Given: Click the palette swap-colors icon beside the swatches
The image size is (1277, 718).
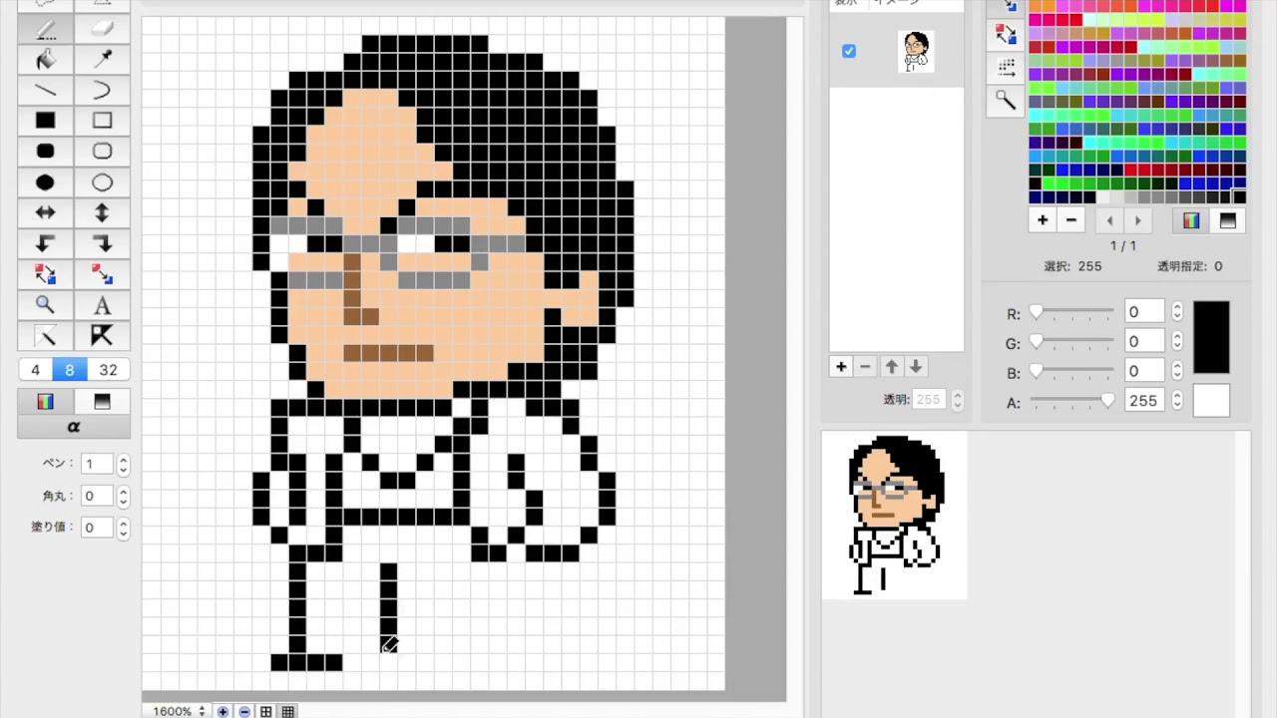Looking at the screenshot, I should click(x=1006, y=35).
